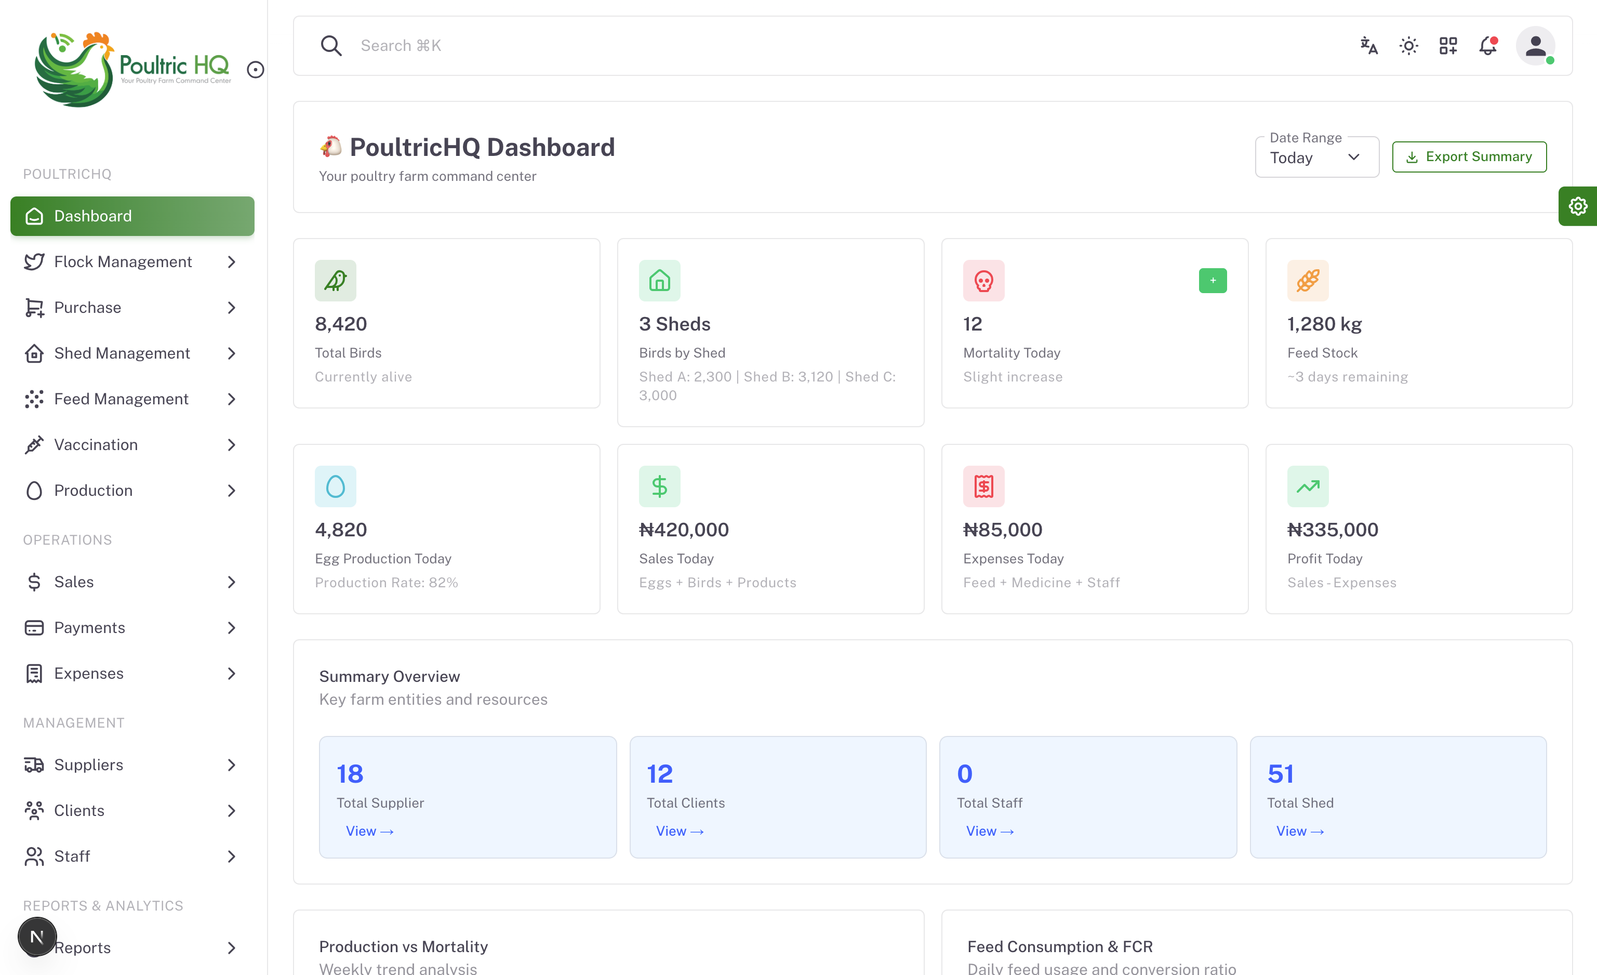Expand Shed Management chevron
Screen dimensions: 1597x975
point(231,353)
